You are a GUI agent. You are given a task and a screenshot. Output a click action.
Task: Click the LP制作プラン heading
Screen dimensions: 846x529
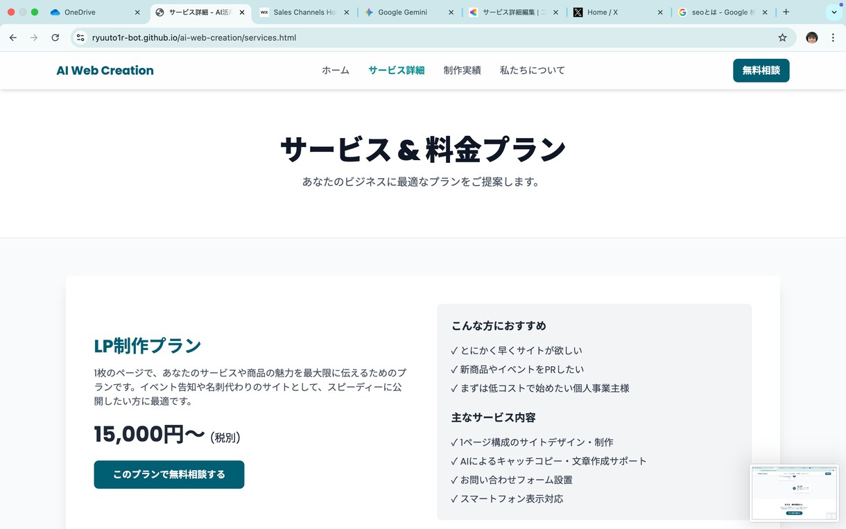tap(148, 345)
